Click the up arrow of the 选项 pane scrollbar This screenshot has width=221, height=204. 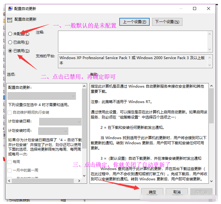[84, 87]
